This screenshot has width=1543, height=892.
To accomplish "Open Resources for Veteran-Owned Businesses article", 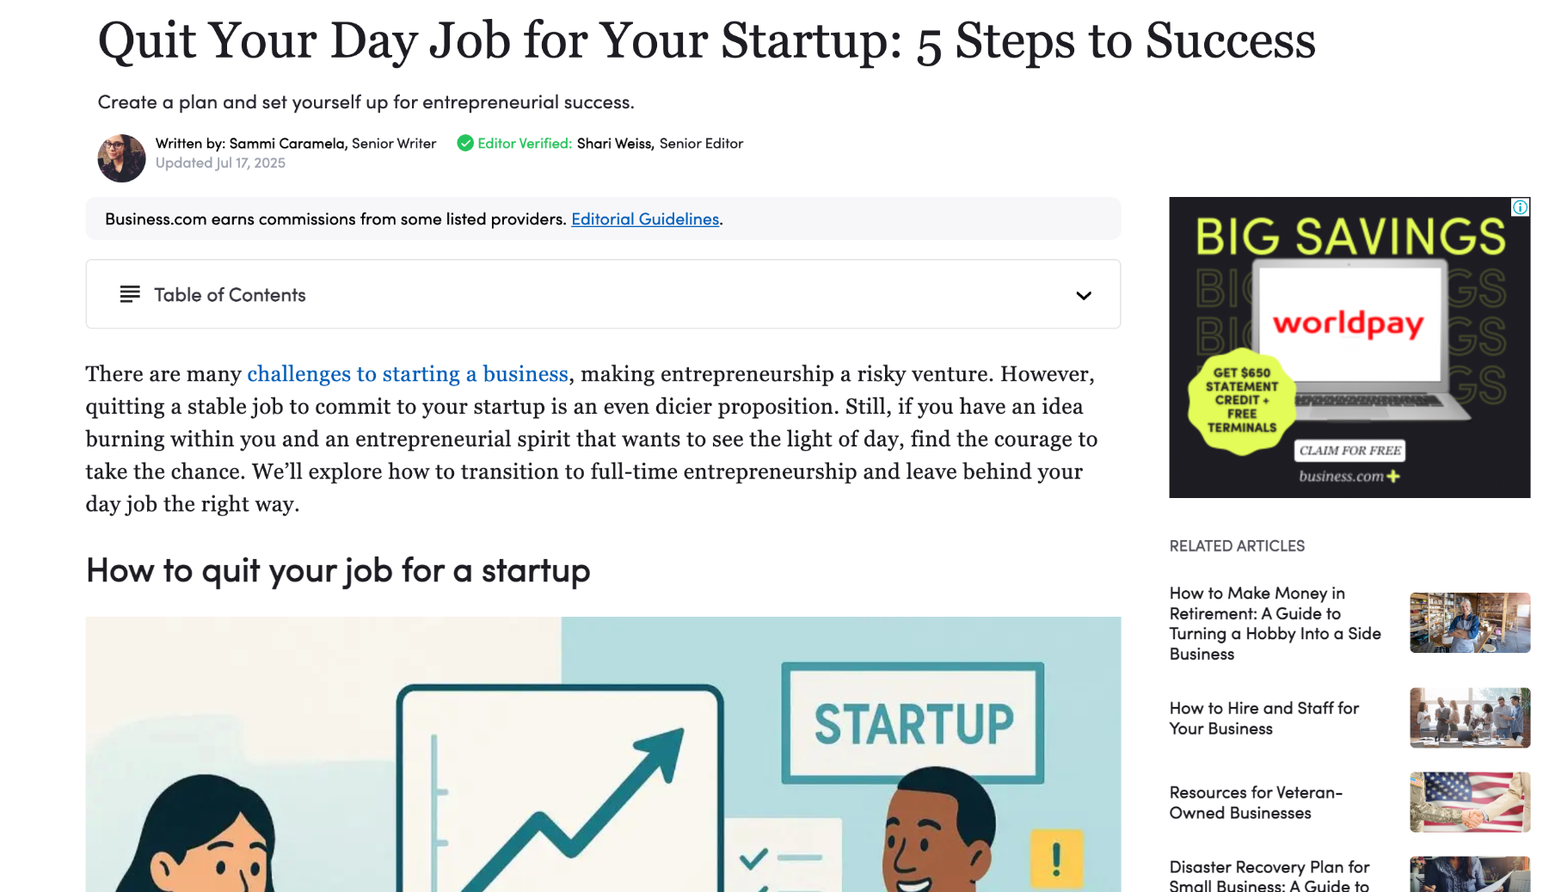I will coord(1256,803).
